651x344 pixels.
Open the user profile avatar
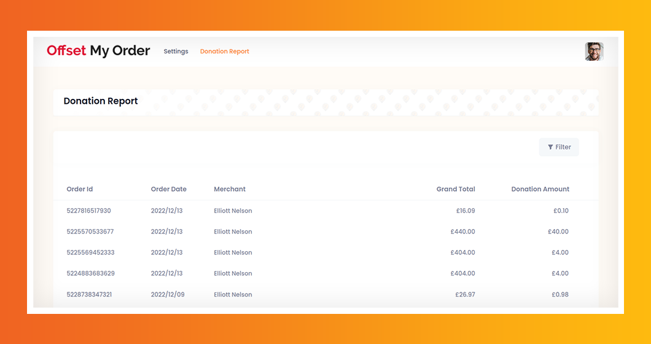[594, 52]
